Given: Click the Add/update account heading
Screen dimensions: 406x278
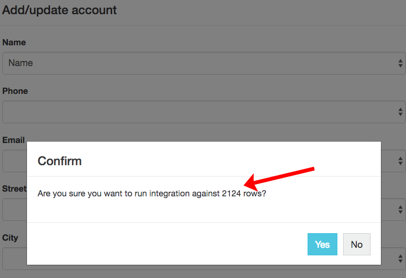Looking at the screenshot, I should click(x=60, y=10).
